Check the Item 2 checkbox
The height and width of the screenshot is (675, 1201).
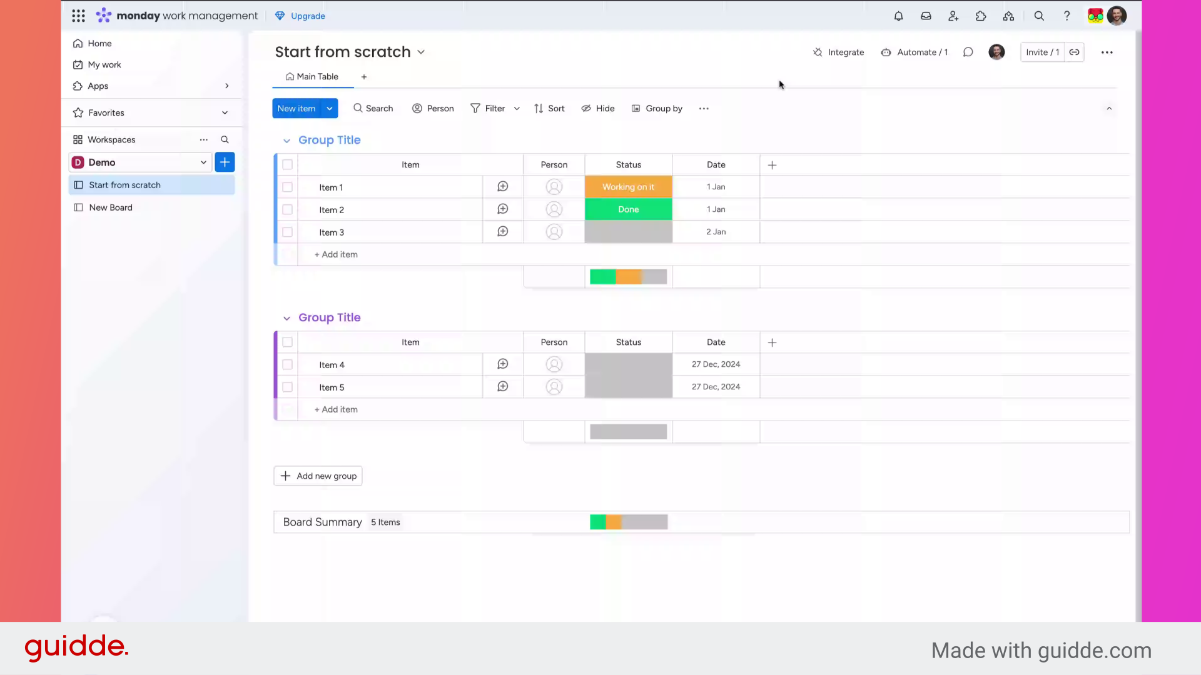(x=287, y=209)
